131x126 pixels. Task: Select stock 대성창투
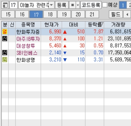click(x=26, y=46)
